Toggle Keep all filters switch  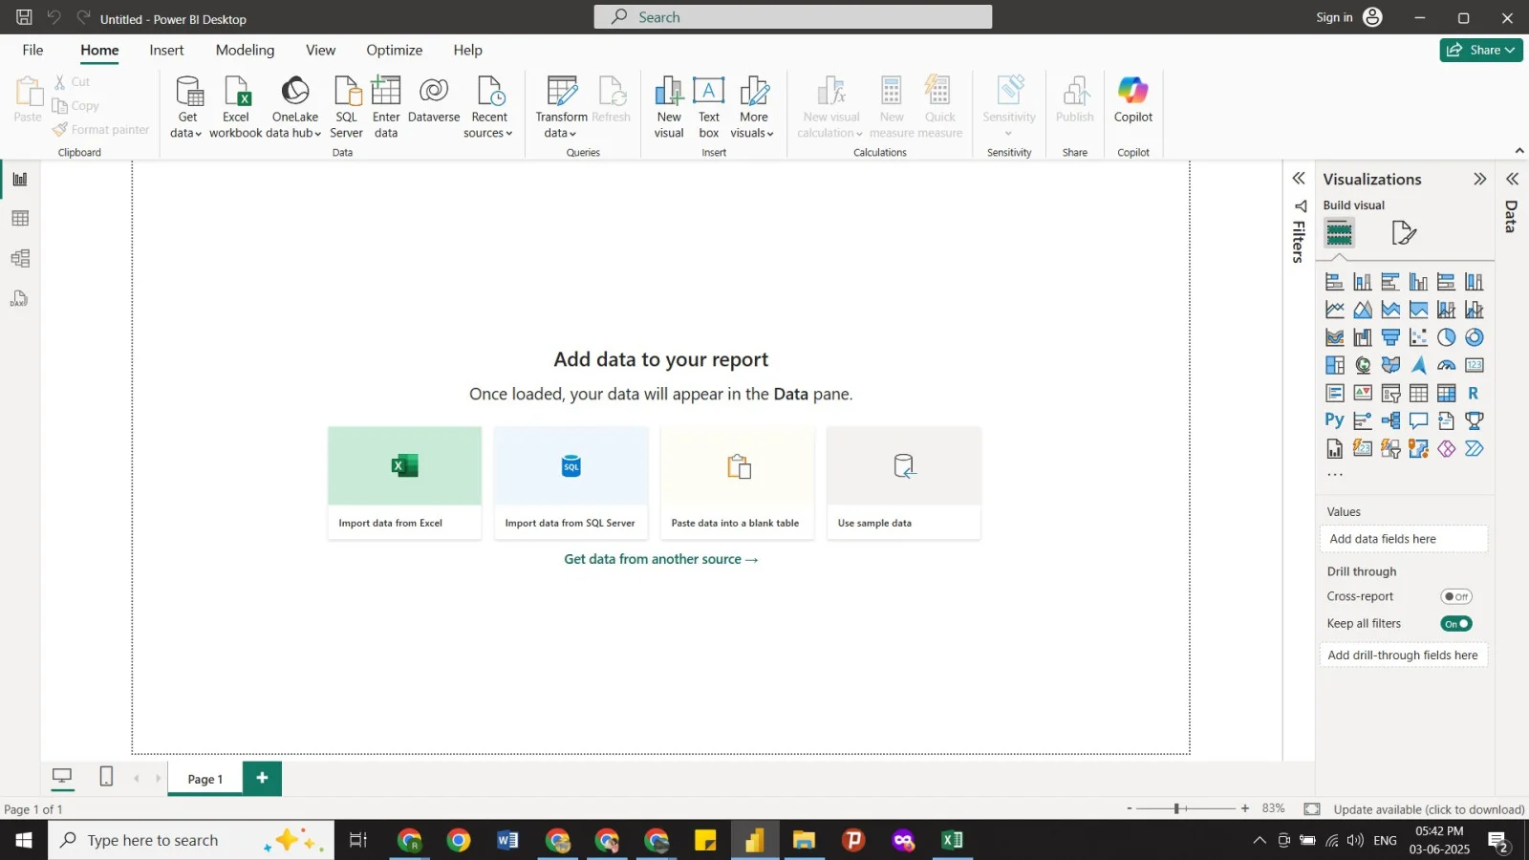[x=1456, y=624]
